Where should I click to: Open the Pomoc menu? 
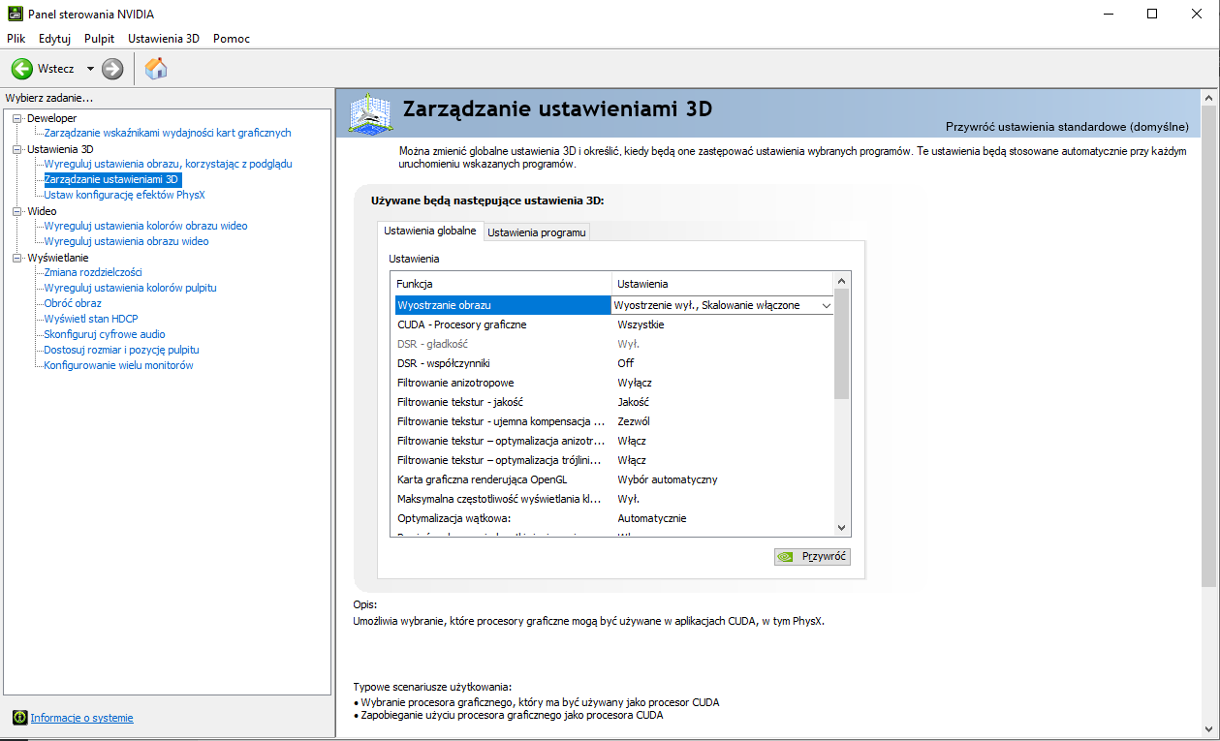coord(232,39)
